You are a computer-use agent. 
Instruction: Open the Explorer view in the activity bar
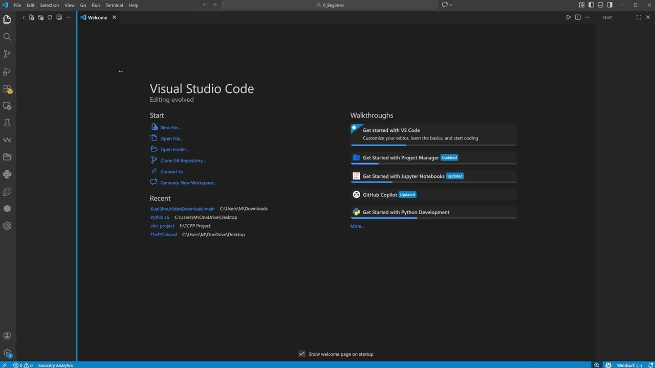[x=7, y=19]
